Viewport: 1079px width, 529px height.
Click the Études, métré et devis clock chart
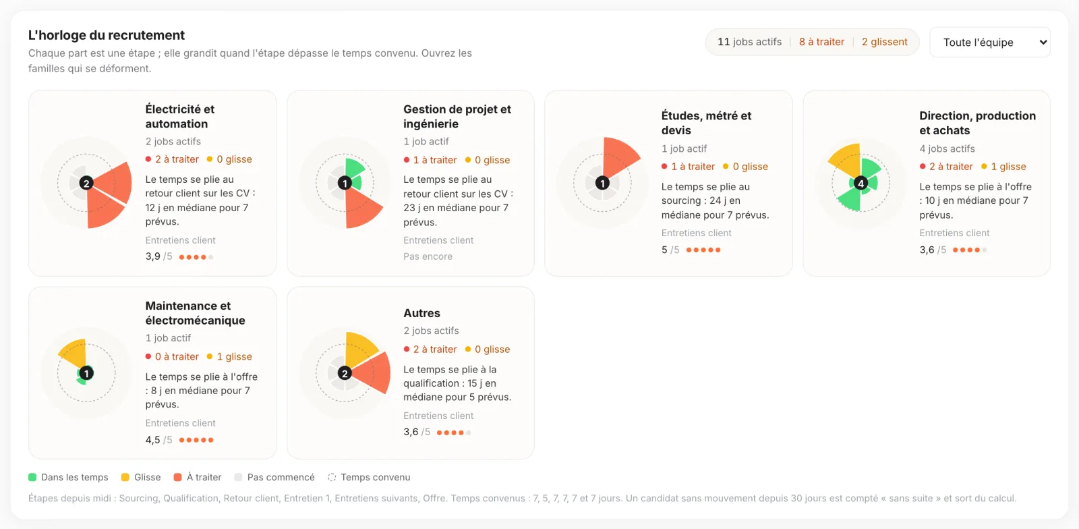[x=603, y=183]
